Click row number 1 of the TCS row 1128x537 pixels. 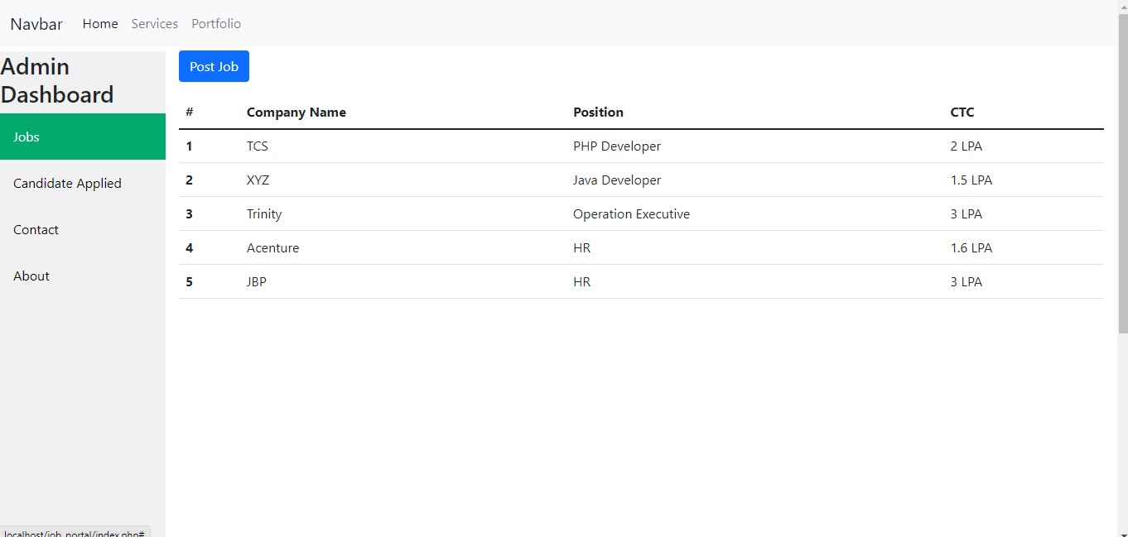189,146
